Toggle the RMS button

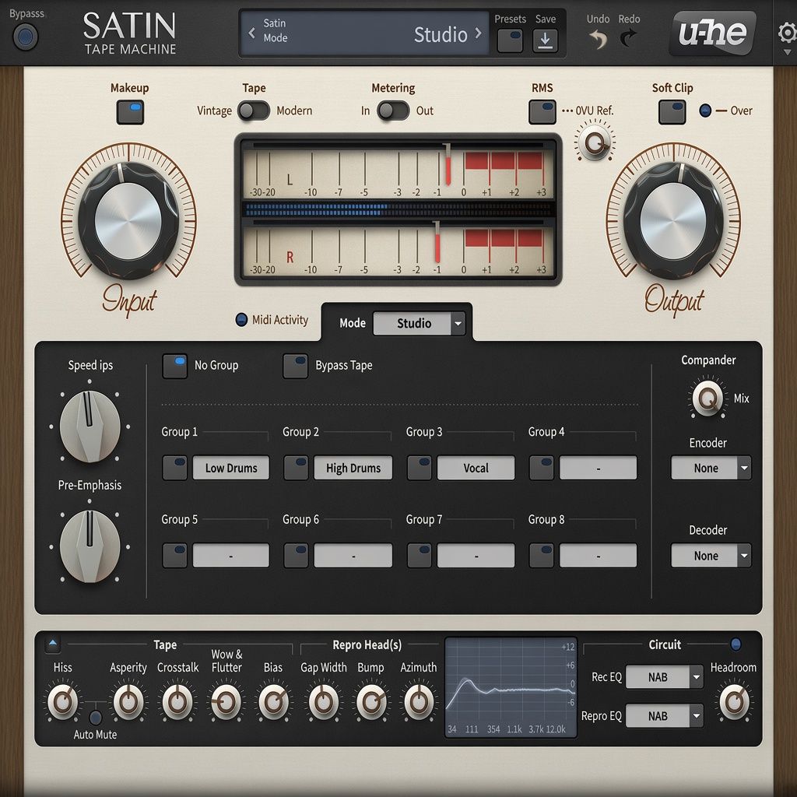click(x=542, y=112)
